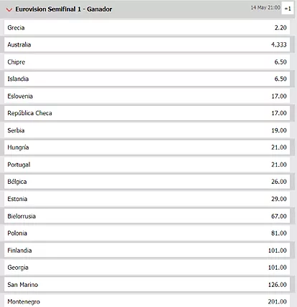This screenshot has width=297, height=307.
Task: Select Bielorrusia odds 67.00
Action: click(147, 216)
